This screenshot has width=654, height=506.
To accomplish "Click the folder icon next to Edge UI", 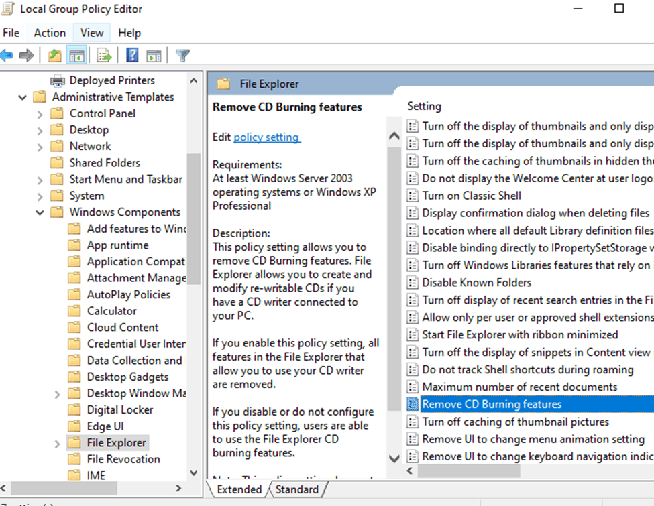I will tap(74, 426).
